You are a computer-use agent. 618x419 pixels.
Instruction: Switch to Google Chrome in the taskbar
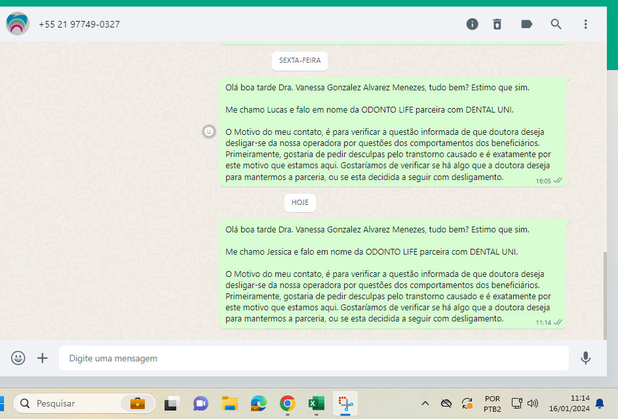[288, 403]
